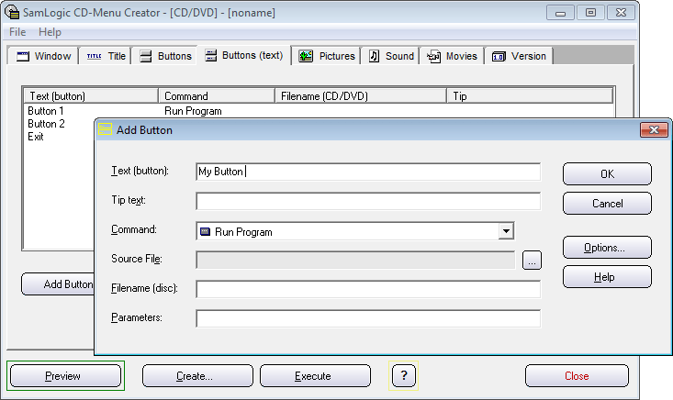
Task: Click the Parameters input field
Action: (x=368, y=318)
